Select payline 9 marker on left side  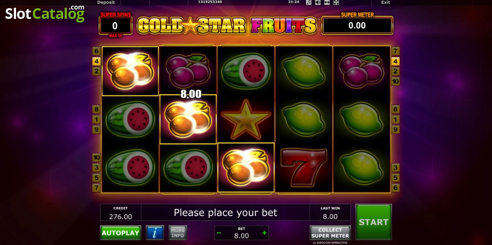pyautogui.click(x=97, y=129)
